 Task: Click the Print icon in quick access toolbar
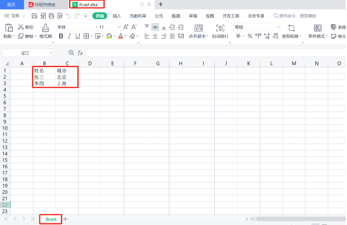click(52, 16)
